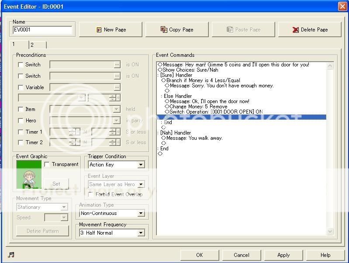Image resolution: width=349 pixels, height=263 pixels.
Task: Click the New Page button
Action: [x=110, y=30]
